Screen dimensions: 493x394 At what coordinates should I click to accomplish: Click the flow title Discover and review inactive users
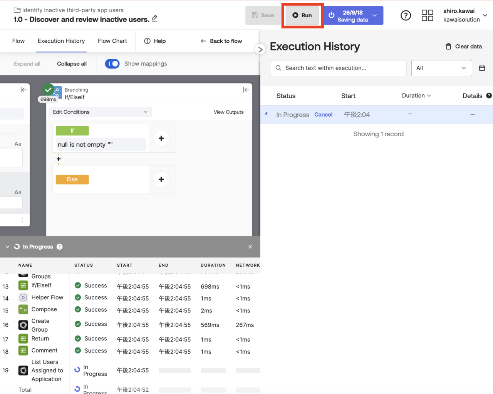point(81,19)
